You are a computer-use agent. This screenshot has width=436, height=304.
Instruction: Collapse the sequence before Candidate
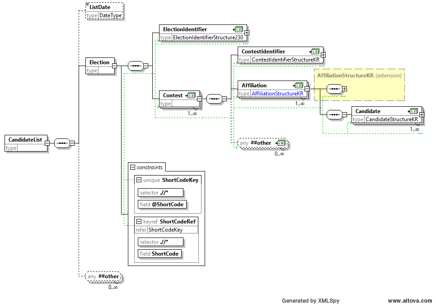(x=345, y=114)
